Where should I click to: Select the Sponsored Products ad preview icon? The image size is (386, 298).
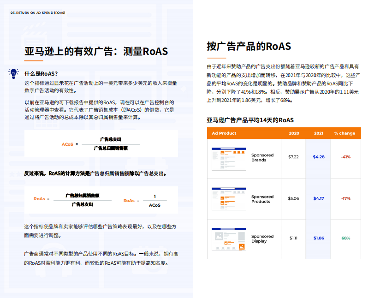click(229, 199)
